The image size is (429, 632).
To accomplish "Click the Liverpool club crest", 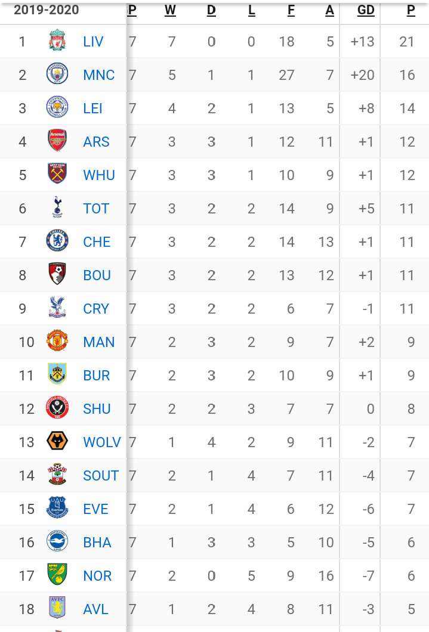I will tap(57, 41).
